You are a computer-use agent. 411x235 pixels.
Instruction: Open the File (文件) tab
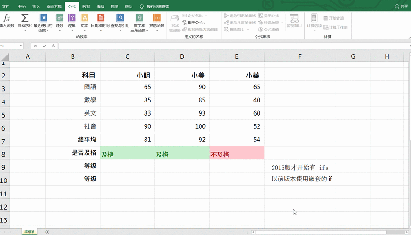coord(6,7)
